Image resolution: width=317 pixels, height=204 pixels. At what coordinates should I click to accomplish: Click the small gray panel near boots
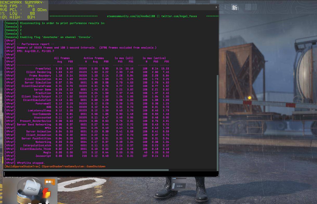tap(179, 183)
